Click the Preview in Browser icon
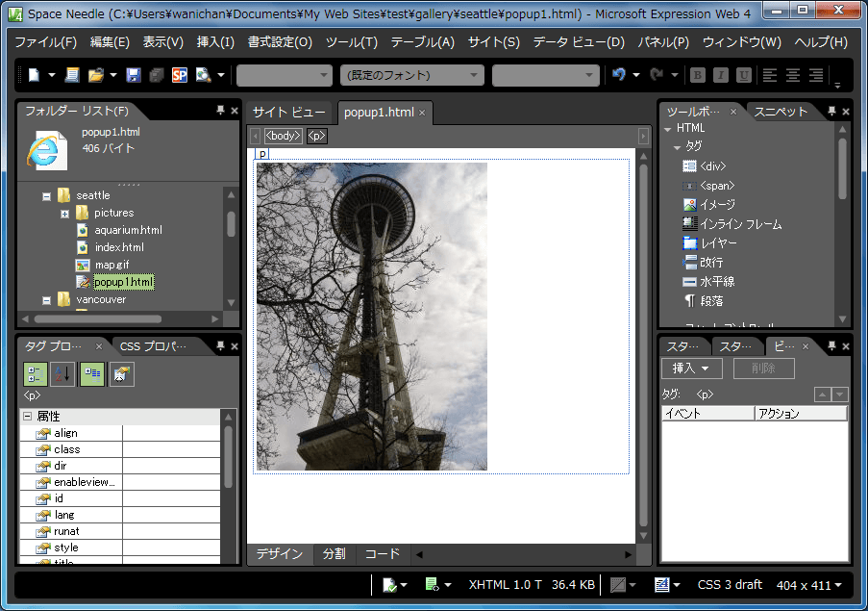Screen dimensions: 868x611 tap(203, 75)
